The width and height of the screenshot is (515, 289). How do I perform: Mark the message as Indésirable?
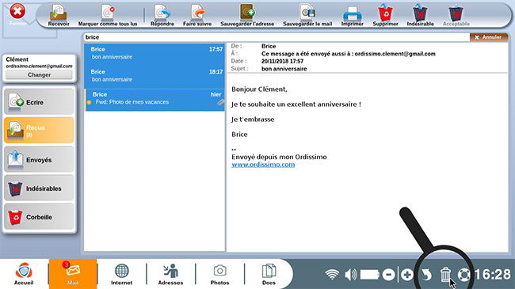(420, 15)
